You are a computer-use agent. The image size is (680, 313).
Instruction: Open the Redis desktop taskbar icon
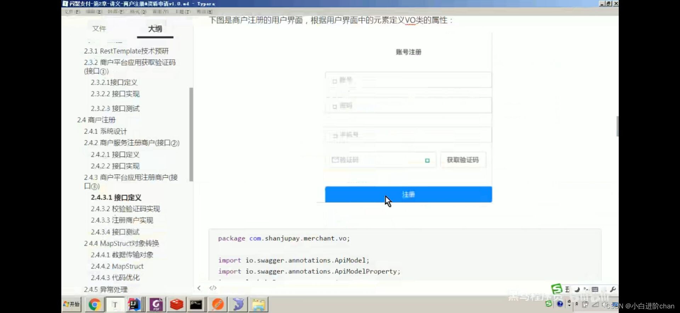click(x=176, y=305)
